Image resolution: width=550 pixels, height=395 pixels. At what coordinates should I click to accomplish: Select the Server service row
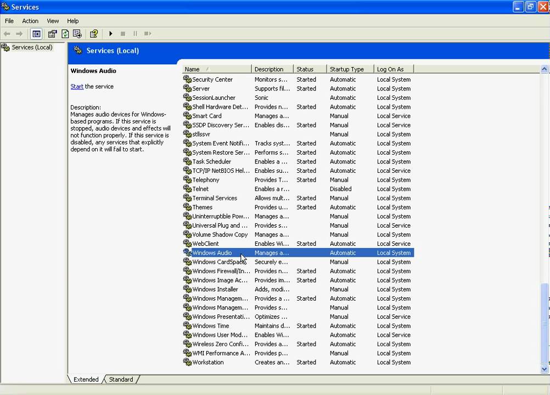(298, 89)
